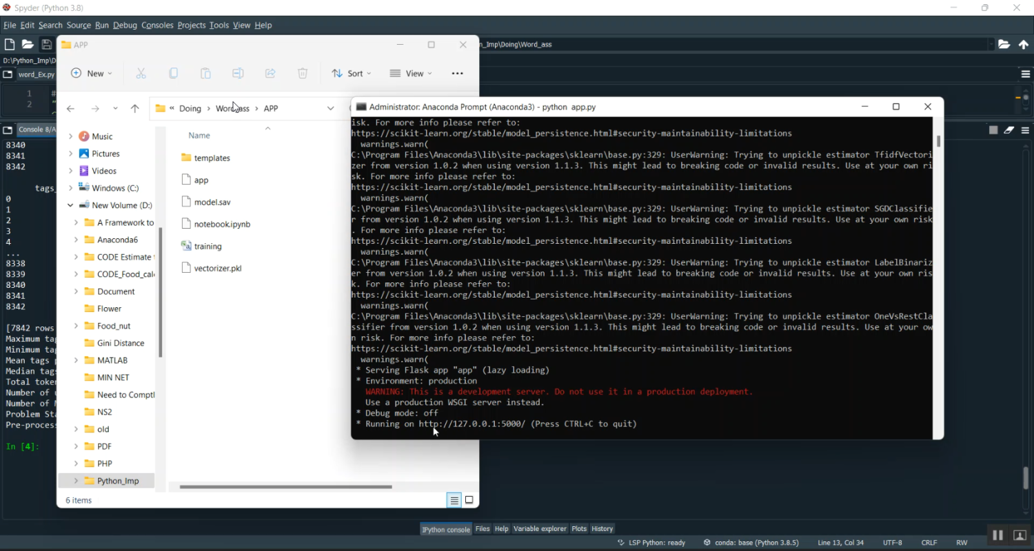Switch to the Variable explorer tab
The width and height of the screenshot is (1034, 551).
[x=540, y=529]
